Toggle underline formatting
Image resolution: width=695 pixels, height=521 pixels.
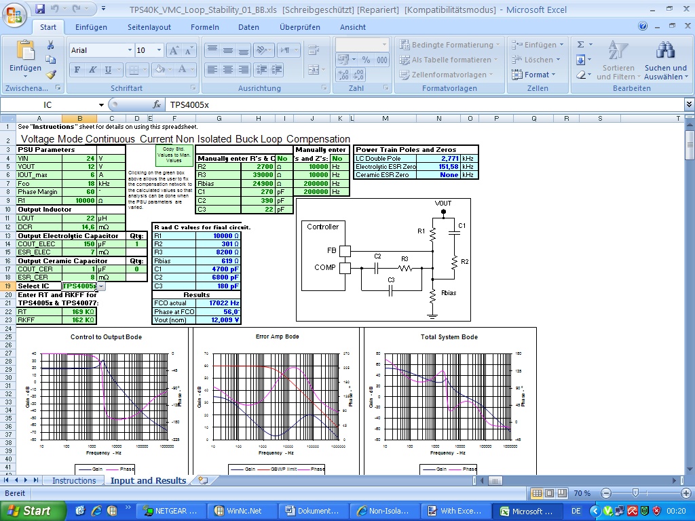pos(108,70)
